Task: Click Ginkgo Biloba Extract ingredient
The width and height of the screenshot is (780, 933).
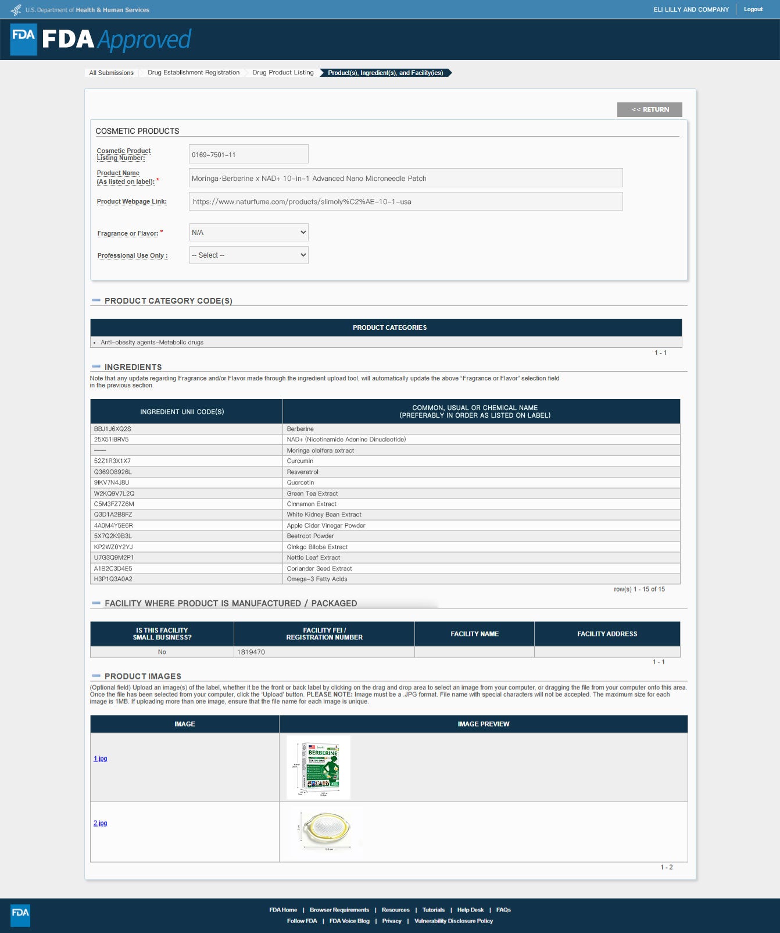Action: 317,547
